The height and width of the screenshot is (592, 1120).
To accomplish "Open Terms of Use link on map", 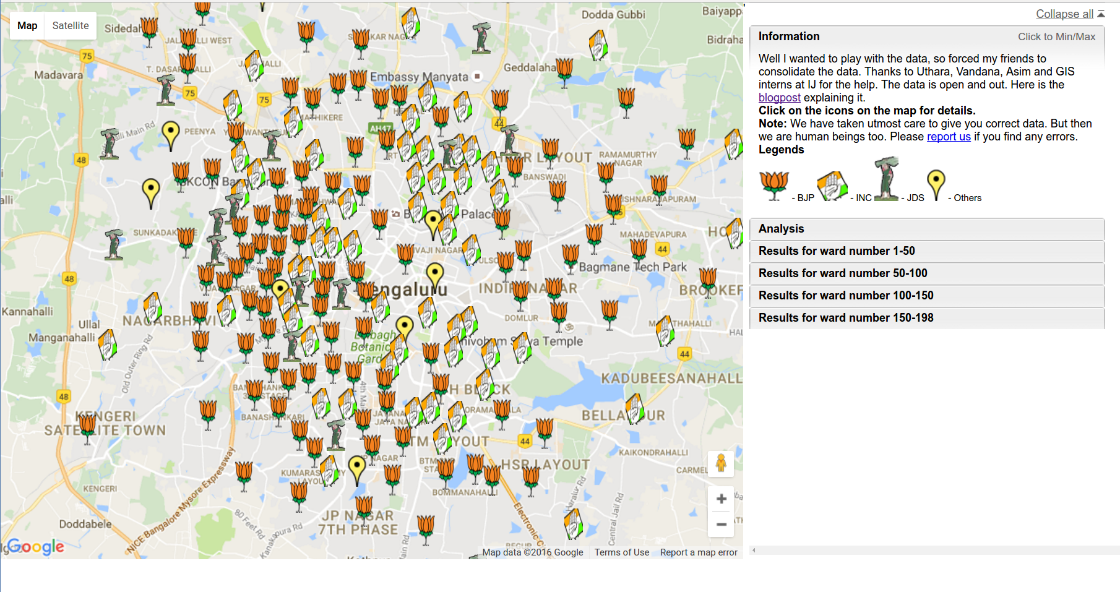I will point(622,552).
